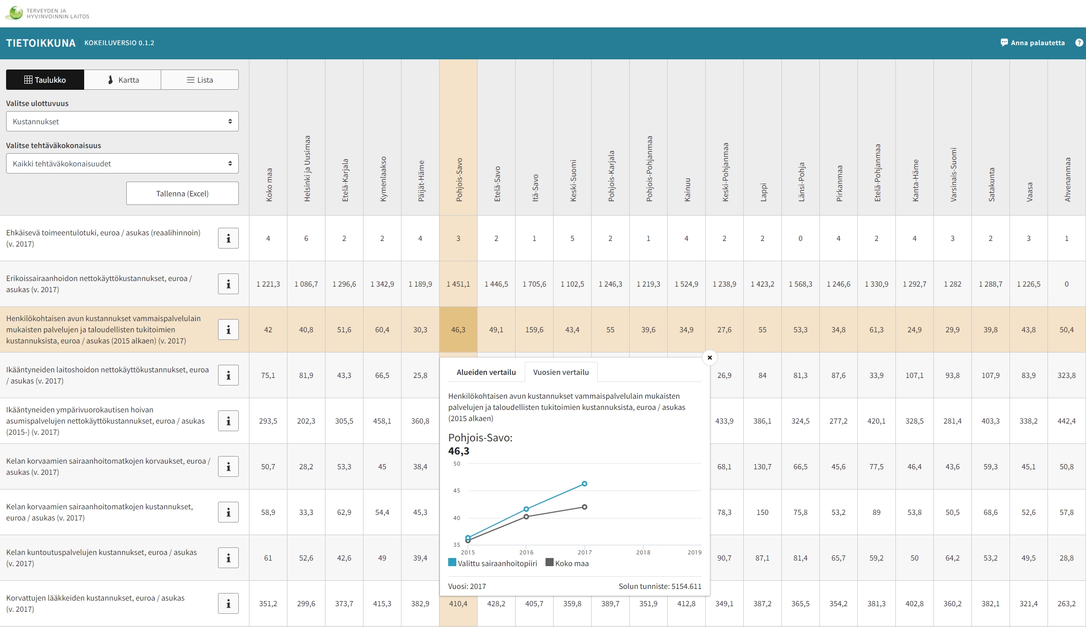Click info icon for Kelan kuntoutuspalvelujen kustannukset

(228, 558)
